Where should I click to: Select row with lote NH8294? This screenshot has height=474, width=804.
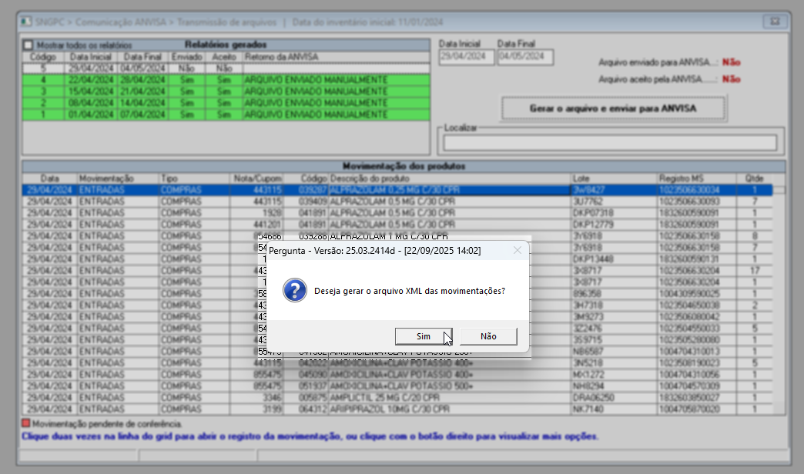pyautogui.click(x=397, y=386)
